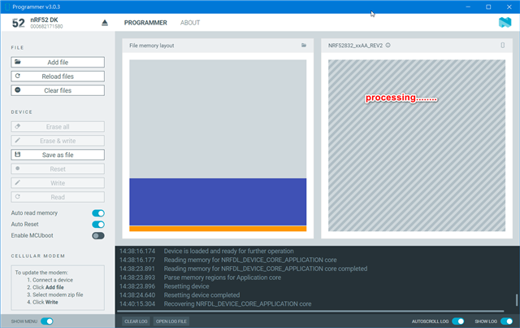Viewport: 520px width, 328px height.
Task: Click the CELLULAR MODEM section heading
Action: [38, 256]
